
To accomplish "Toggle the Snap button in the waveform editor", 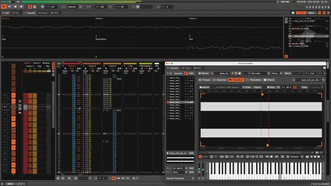I will coord(304,87).
